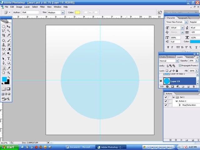The height and width of the screenshot is (150, 200).
Task: Select the Zoom tool
Action: tap(8, 72)
